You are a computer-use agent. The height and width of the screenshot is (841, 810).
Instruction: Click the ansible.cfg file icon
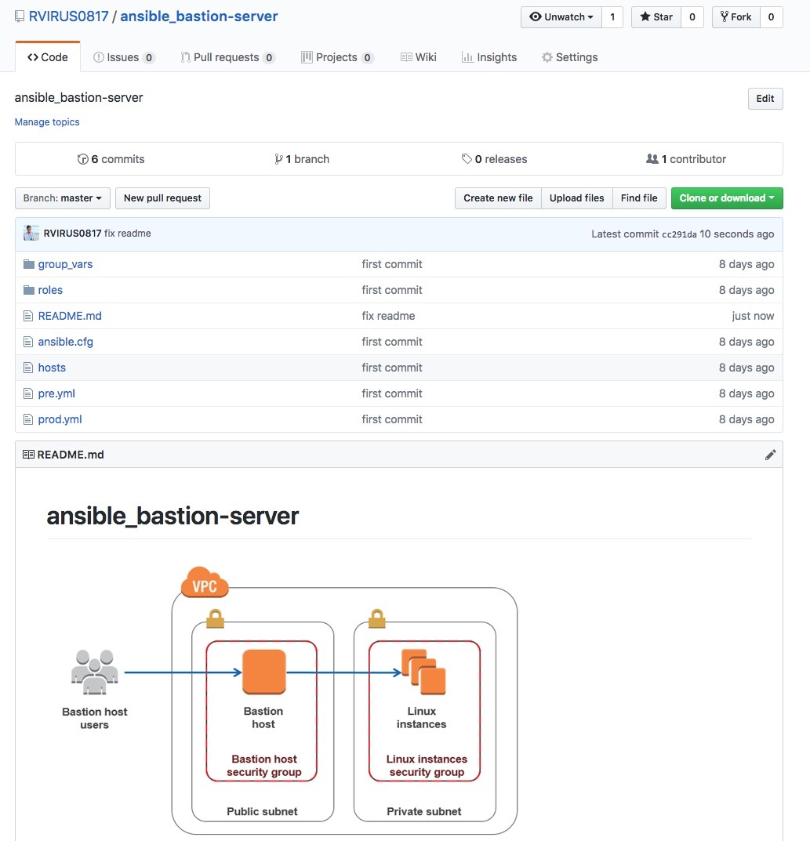coord(29,342)
